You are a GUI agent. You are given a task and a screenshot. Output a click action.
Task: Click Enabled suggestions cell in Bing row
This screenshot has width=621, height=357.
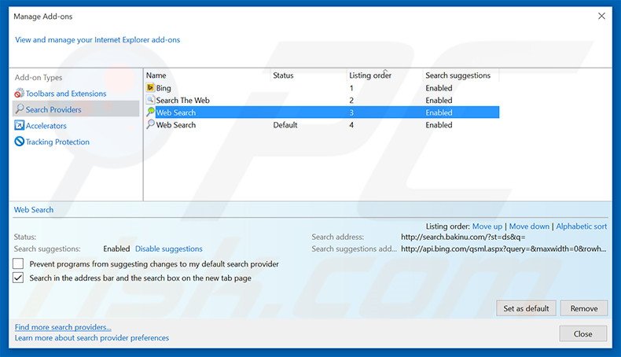click(439, 88)
